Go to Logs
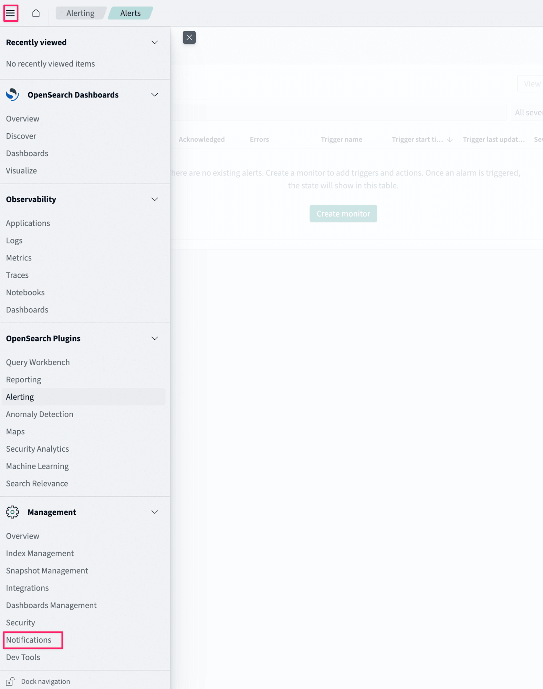This screenshot has height=689, width=543. pos(14,240)
